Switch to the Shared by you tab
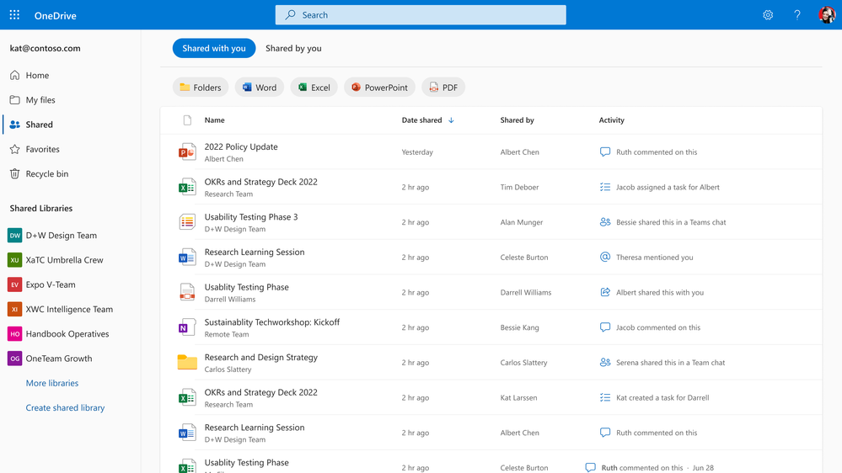This screenshot has height=473, width=842. point(293,48)
